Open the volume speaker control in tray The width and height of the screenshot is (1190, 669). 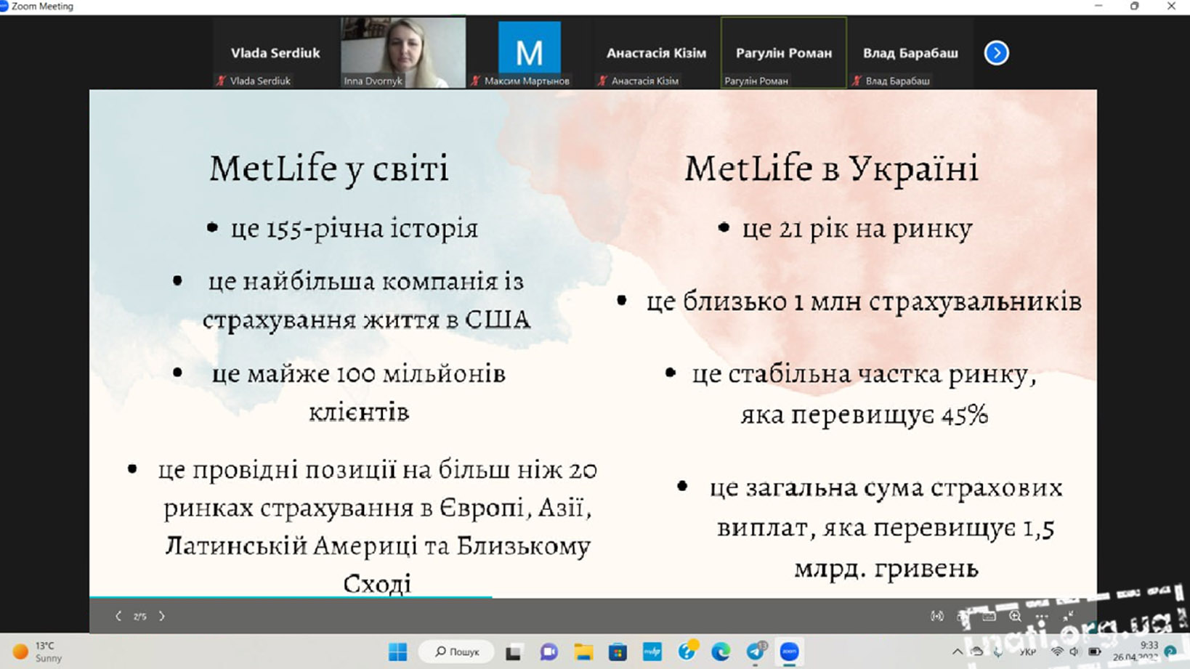[x=1074, y=652]
